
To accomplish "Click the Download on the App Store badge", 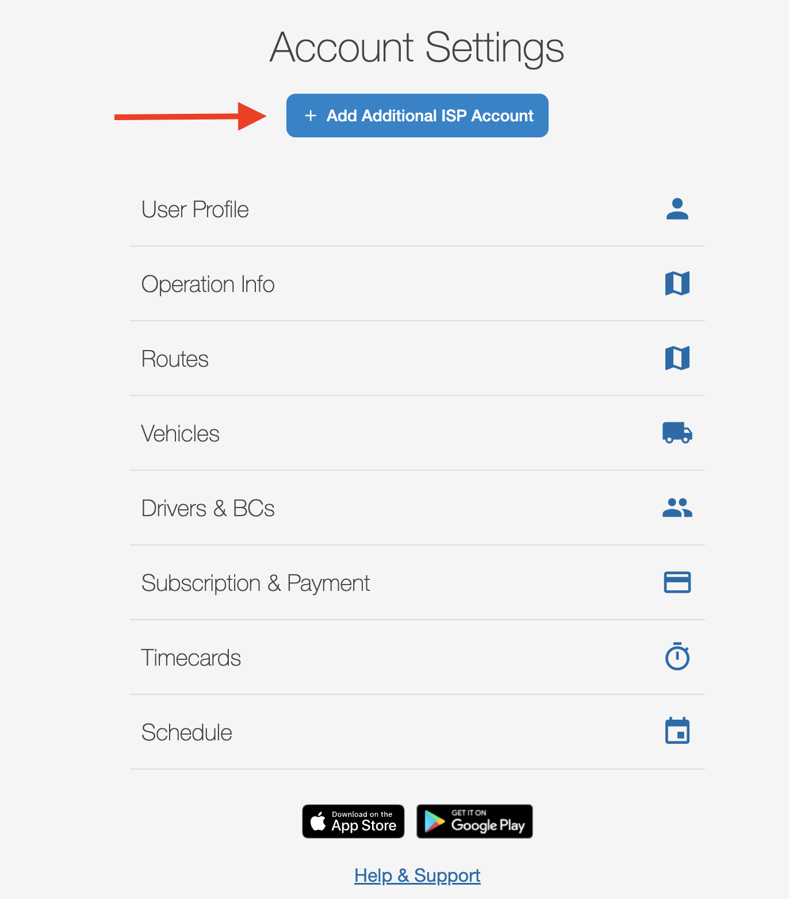I will click(x=353, y=821).
